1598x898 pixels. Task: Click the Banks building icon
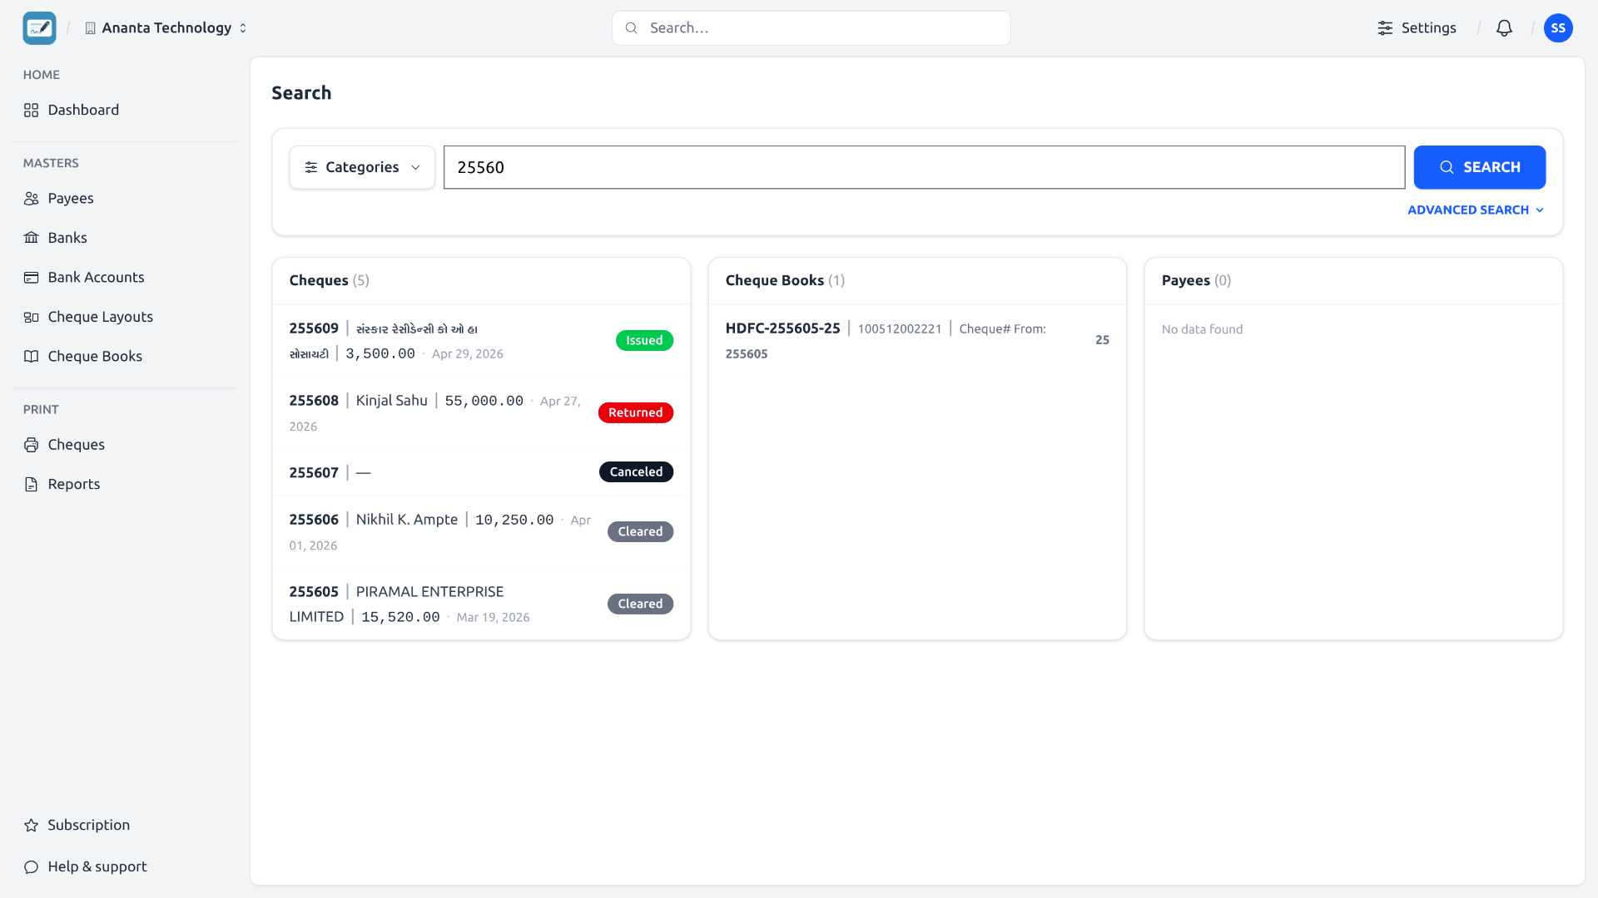point(32,238)
